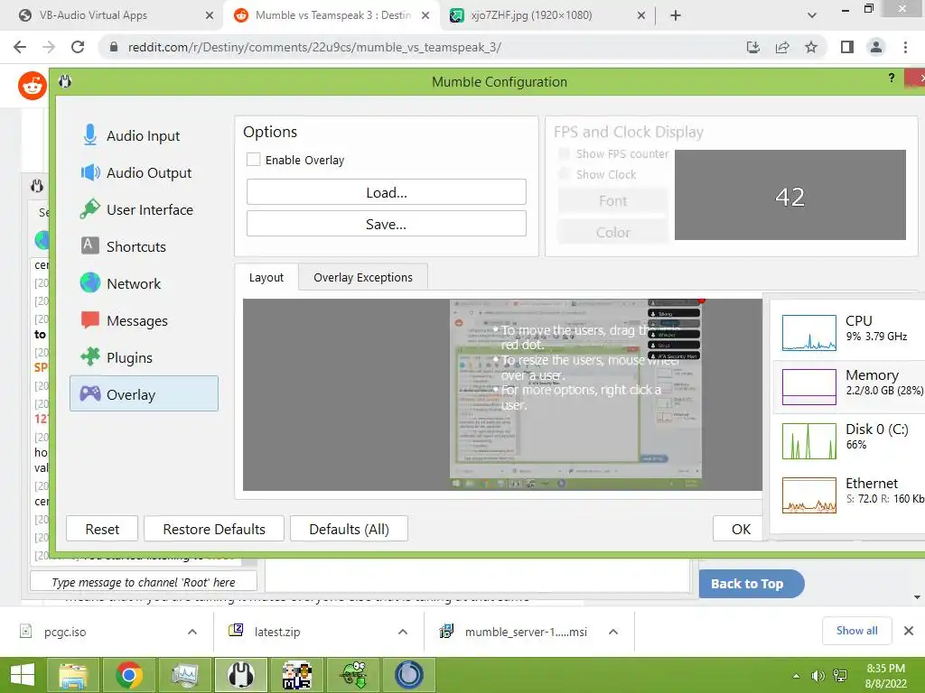Screen dimensions: 925x693
Task: Open the Network settings section
Action: pyautogui.click(x=144, y=284)
